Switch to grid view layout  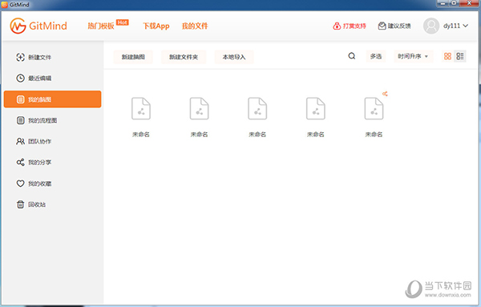click(x=447, y=56)
